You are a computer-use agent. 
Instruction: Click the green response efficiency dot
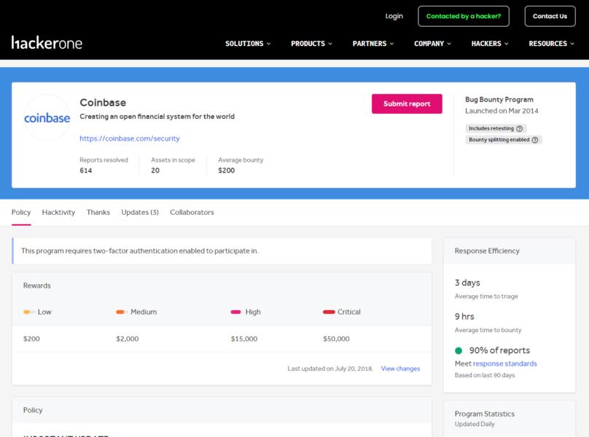click(459, 350)
